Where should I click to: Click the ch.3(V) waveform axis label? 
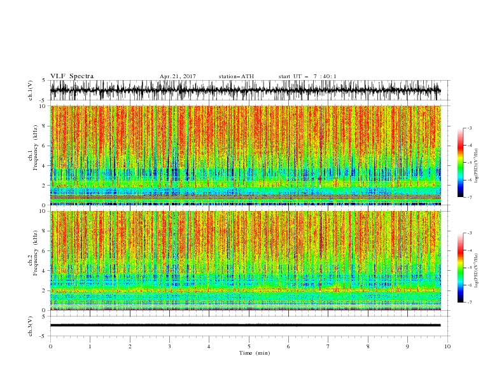click(x=31, y=326)
